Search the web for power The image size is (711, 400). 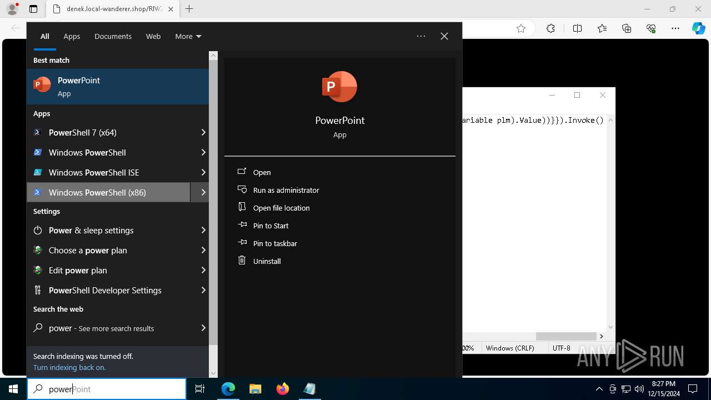point(108,328)
